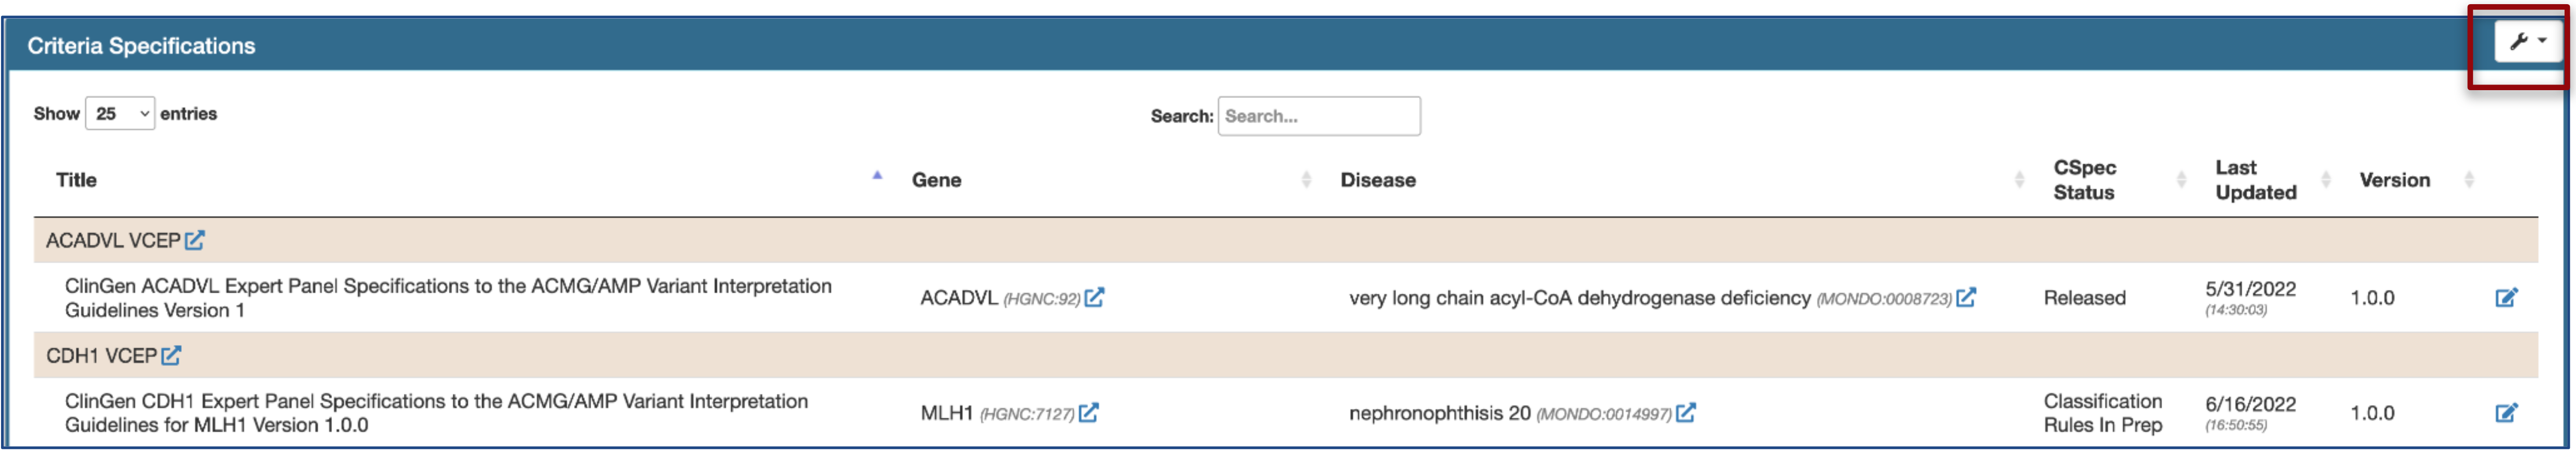Image resolution: width=2576 pixels, height=456 pixels.
Task: Open the wrench settings dropdown
Action: tap(2527, 42)
